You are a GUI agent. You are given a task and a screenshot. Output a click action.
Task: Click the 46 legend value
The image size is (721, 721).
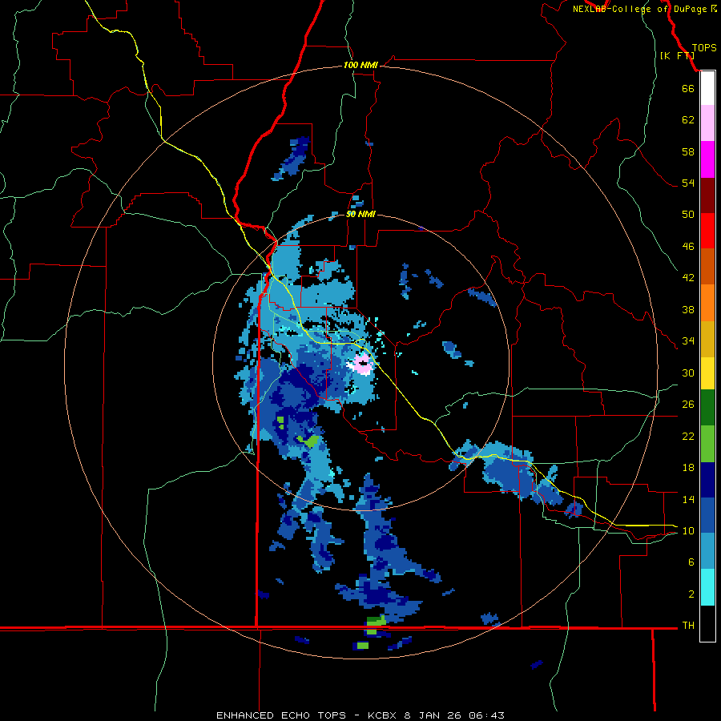tap(688, 247)
